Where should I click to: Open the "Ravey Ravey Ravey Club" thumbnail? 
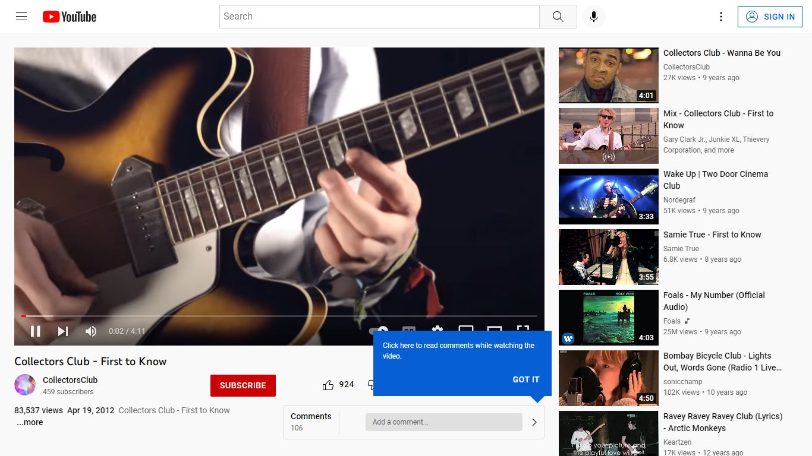[x=609, y=433]
